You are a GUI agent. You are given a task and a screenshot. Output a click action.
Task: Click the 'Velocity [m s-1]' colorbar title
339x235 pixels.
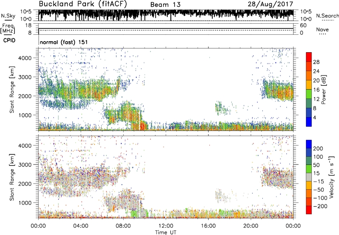coord(331,177)
